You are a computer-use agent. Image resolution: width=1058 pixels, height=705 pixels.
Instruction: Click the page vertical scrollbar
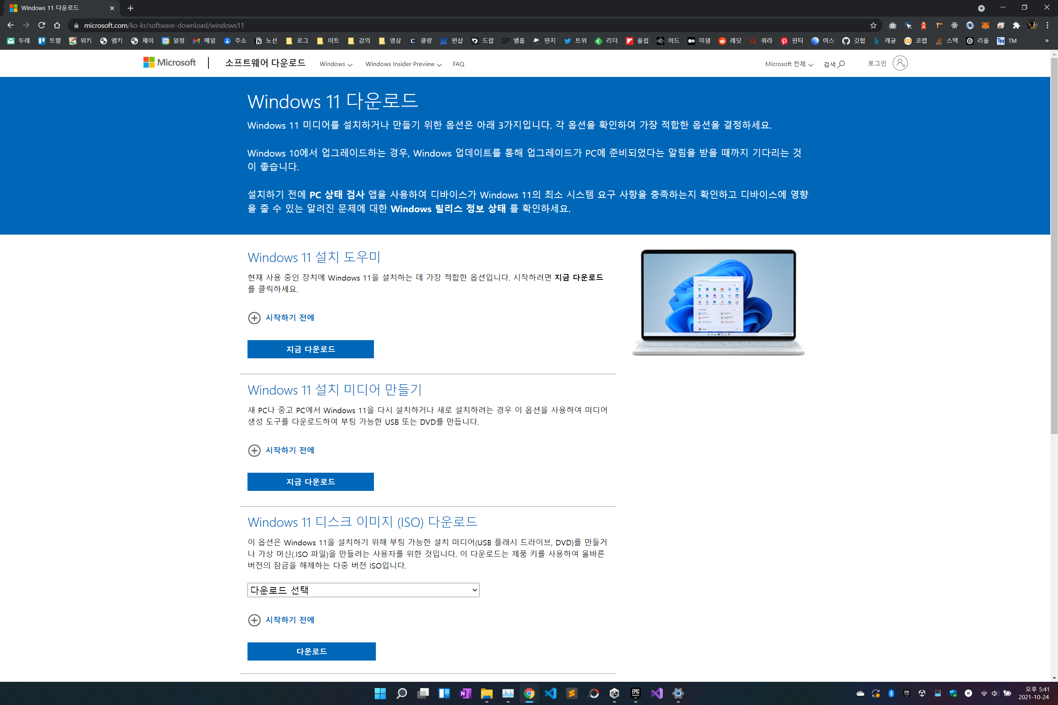pyautogui.click(x=1053, y=243)
